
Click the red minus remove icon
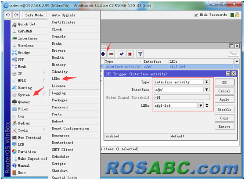coord(111,54)
